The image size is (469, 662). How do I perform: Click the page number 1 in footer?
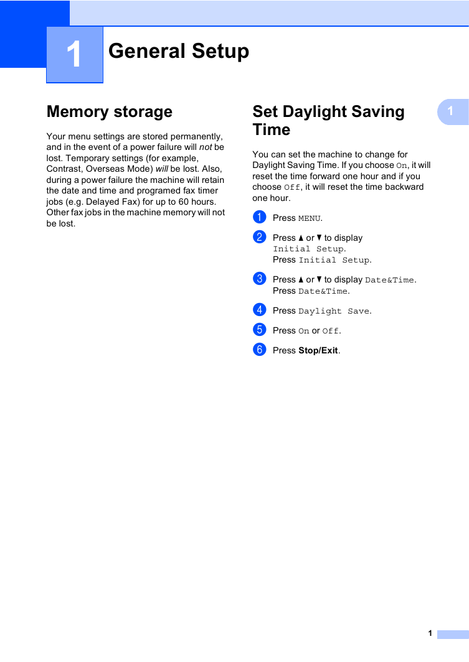(430, 633)
